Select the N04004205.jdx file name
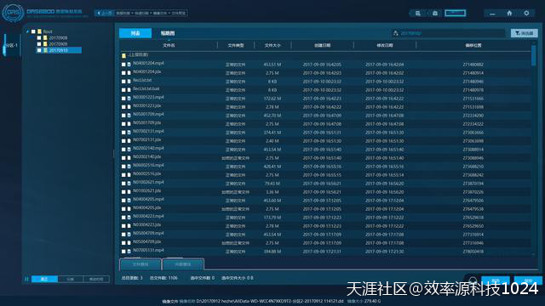The height and width of the screenshot is (306, 545). (x=146, y=207)
